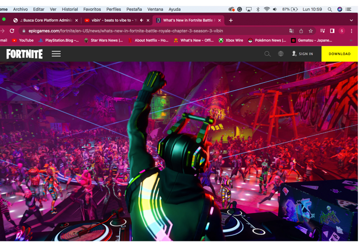Close the vibin' YouTube tab
Screen dimensions: 363x242
(148, 20)
